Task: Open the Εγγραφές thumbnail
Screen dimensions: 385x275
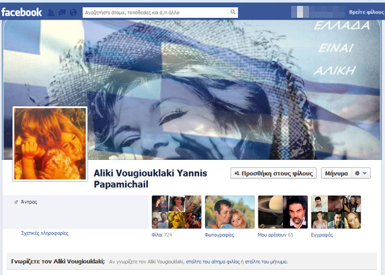Action: [336, 212]
